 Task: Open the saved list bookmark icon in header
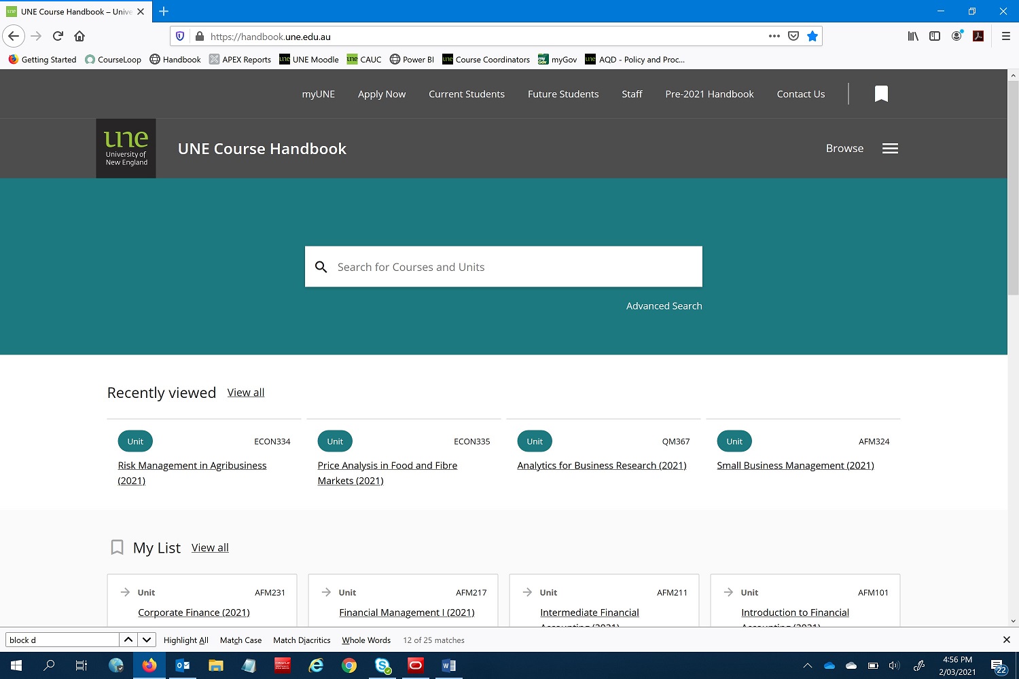click(x=881, y=94)
